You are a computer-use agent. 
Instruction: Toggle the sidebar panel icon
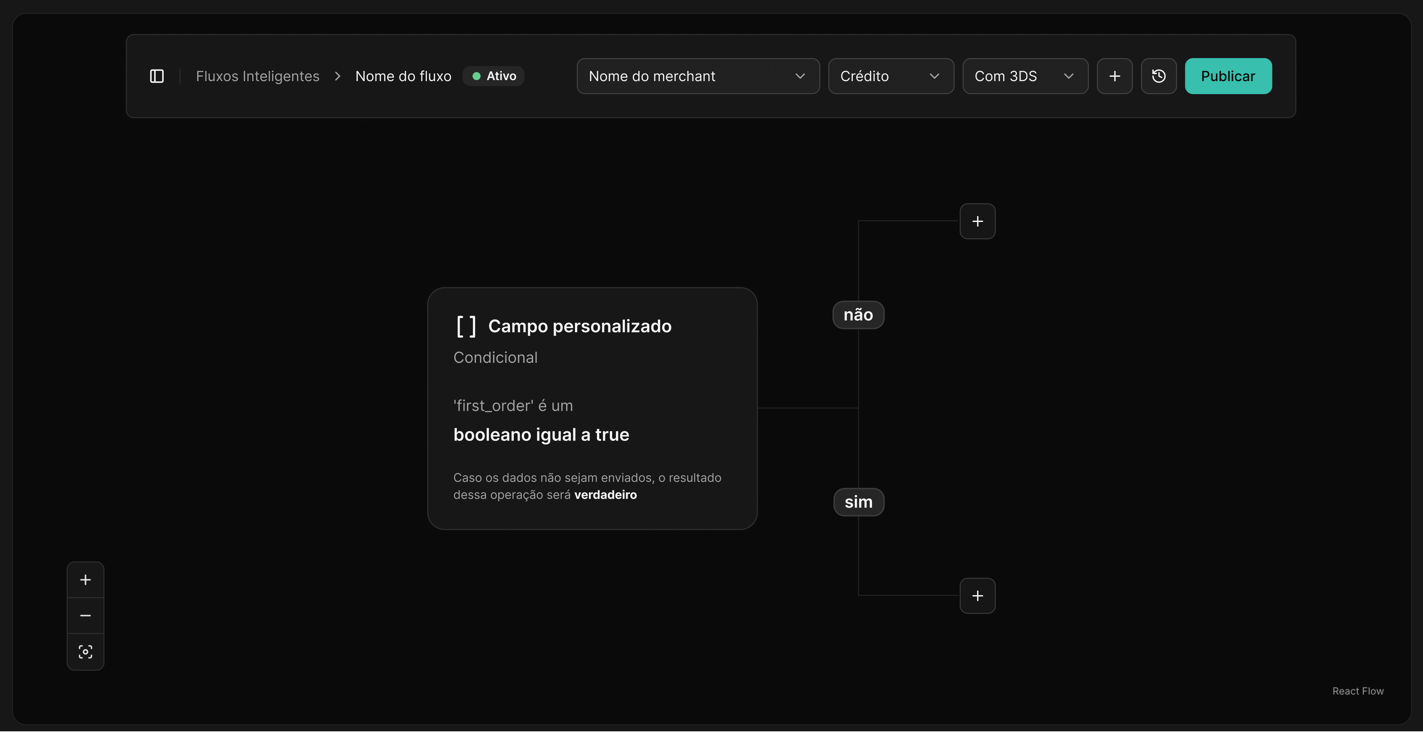coord(157,76)
